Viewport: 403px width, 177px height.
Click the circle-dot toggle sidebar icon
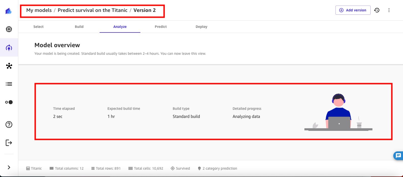point(9,102)
